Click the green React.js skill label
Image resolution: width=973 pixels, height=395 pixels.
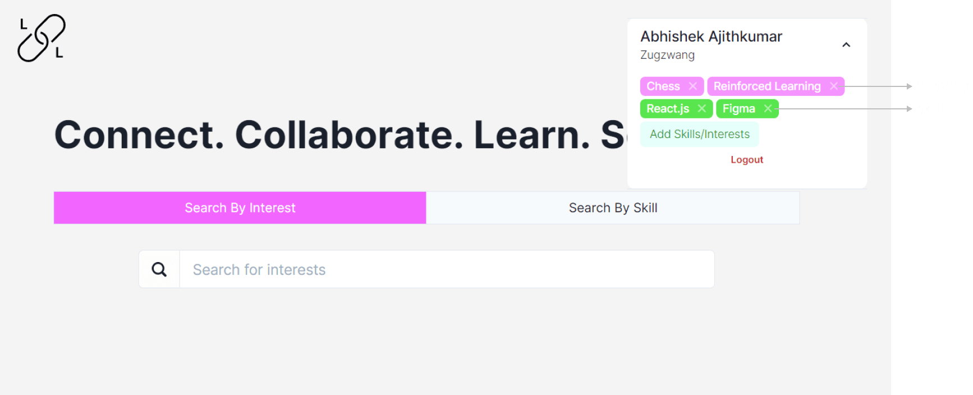[668, 109]
